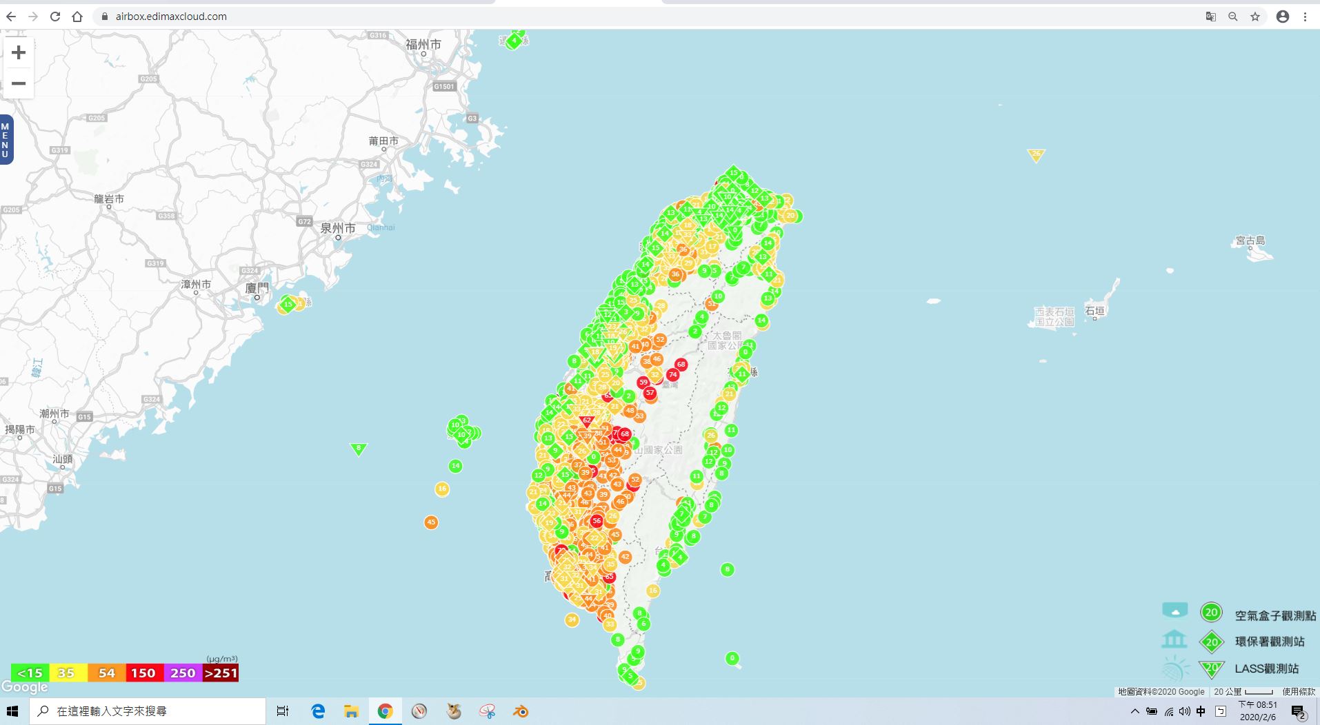Select the red marker 59 in central Taiwan
The width and height of the screenshot is (1320, 725).
[643, 382]
